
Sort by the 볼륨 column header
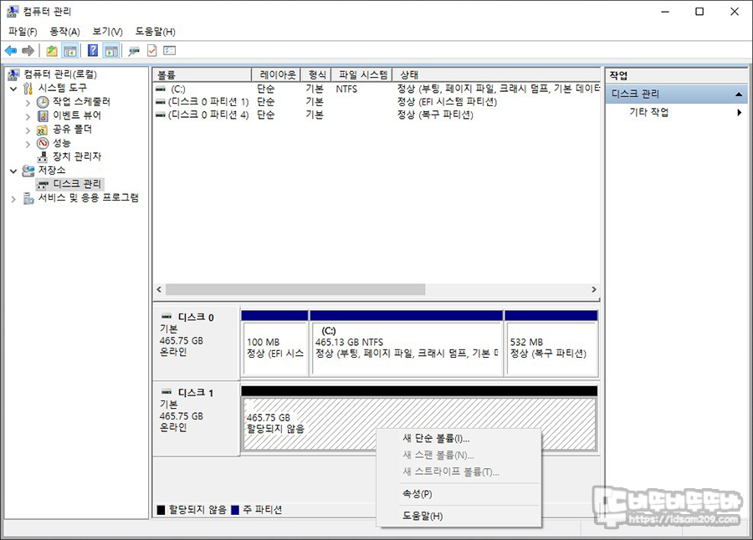[x=202, y=75]
